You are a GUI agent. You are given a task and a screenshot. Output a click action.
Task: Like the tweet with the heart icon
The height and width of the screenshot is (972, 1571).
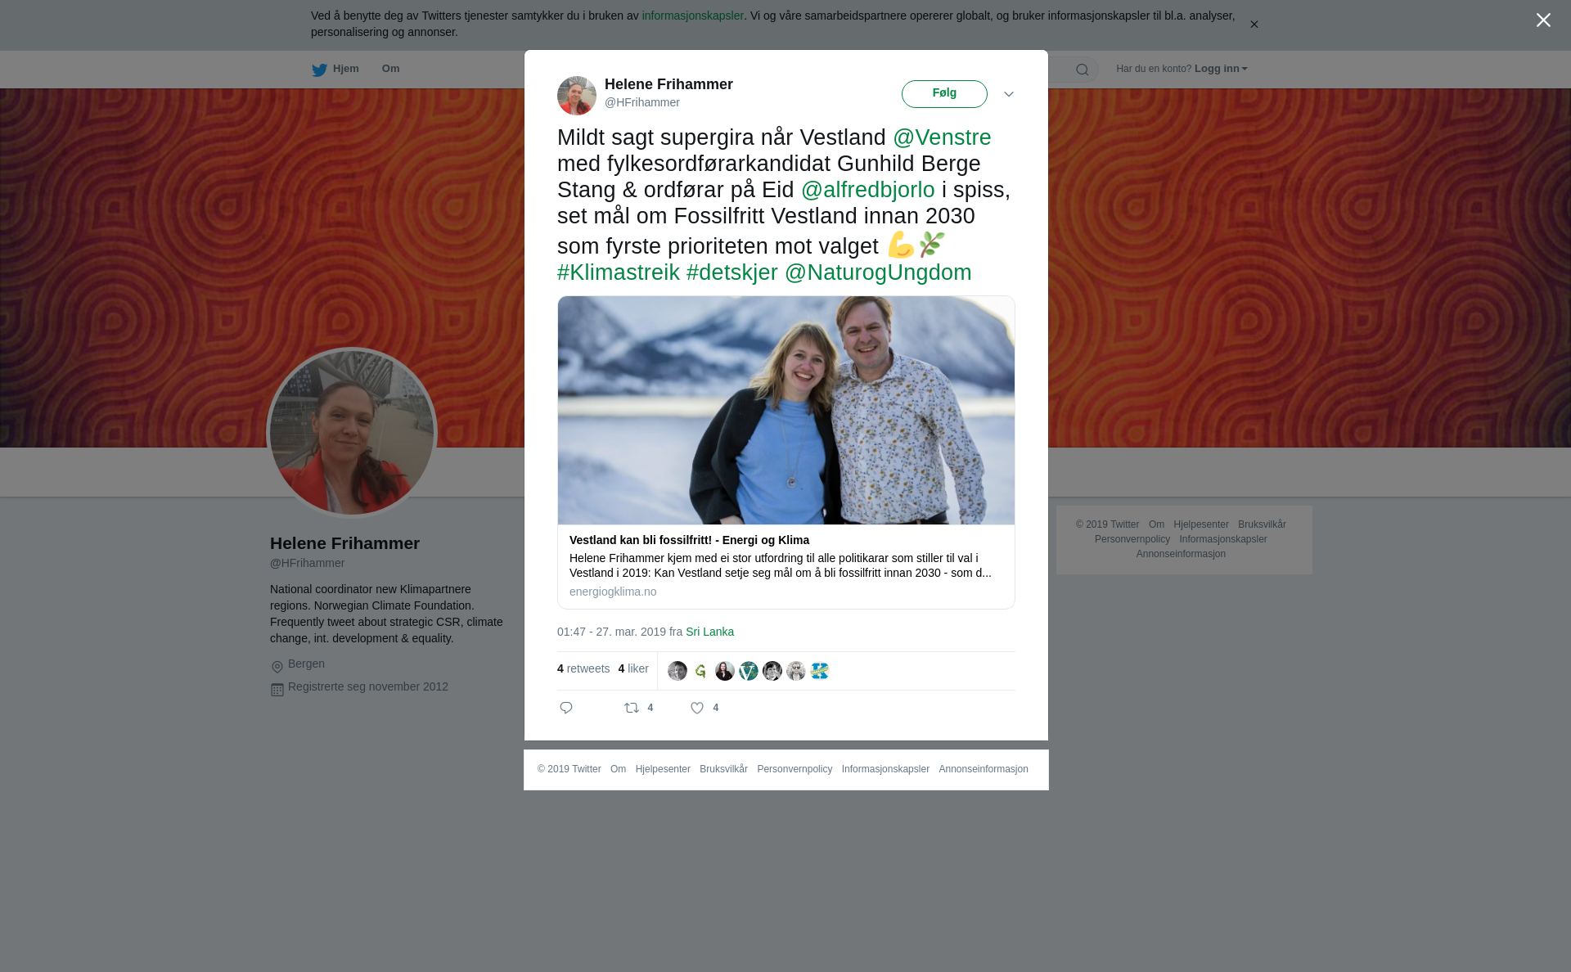697,708
